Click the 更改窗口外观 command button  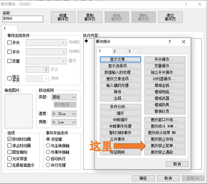(165, 120)
